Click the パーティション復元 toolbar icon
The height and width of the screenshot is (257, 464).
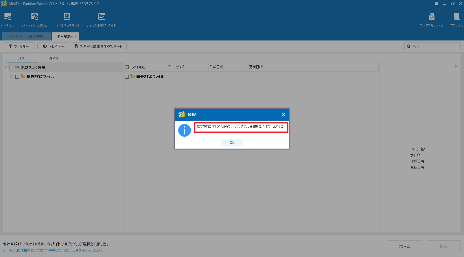(x=34, y=17)
